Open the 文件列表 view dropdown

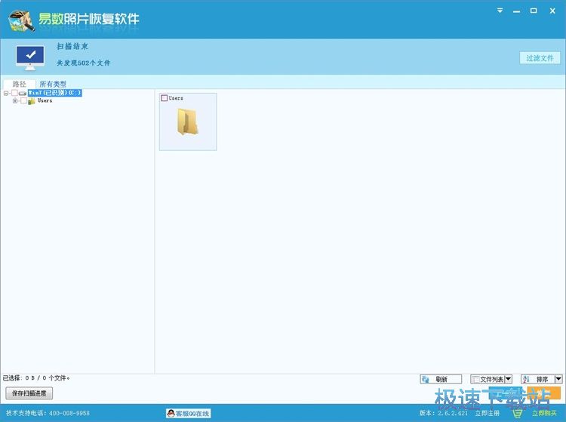[x=508, y=379]
